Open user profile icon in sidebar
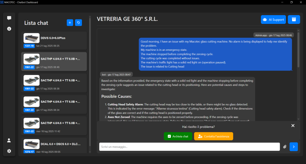The height and width of the screenshot is (164, 306). tap(9, 140)
